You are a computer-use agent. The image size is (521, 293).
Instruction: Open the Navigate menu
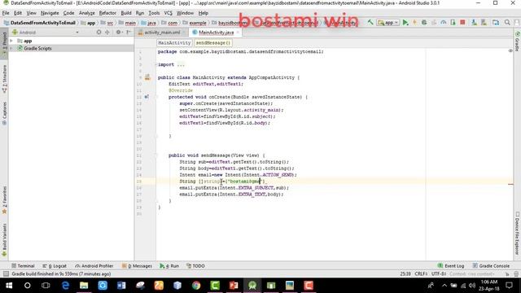coord(50,13)
